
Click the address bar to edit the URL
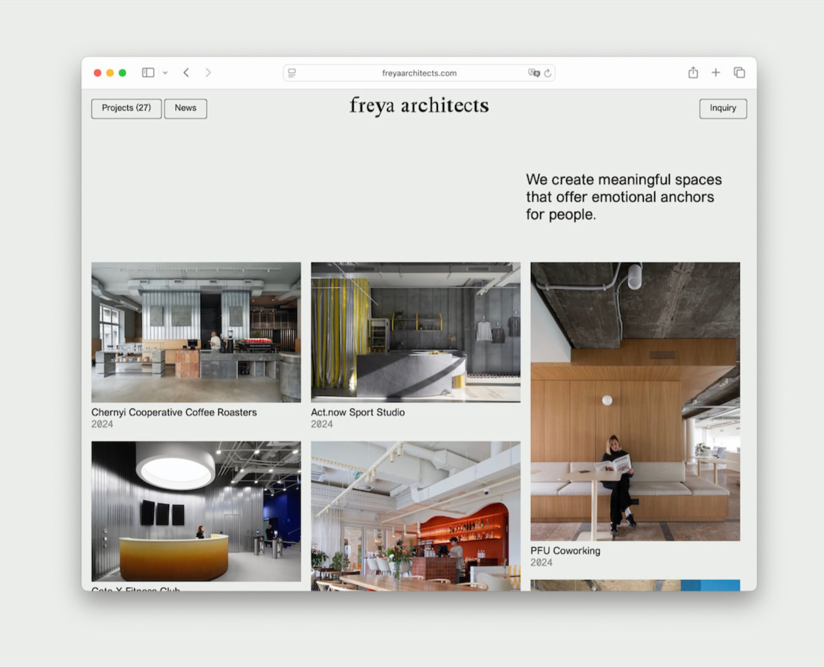click(x=419, y=73)
